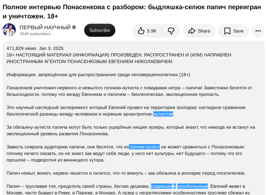Screen dimensions: 266x195
Task: Click the 354K subscribers text
Action: (x=35, y=34)
